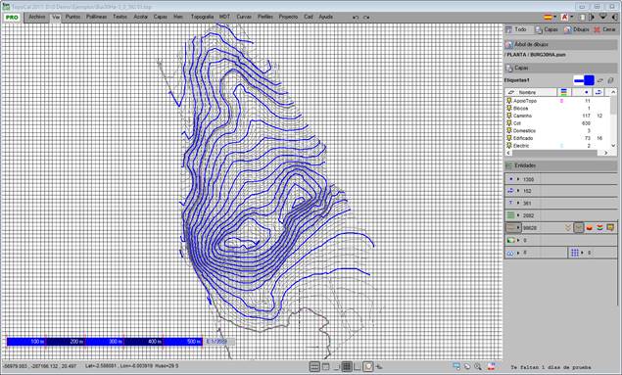Click the Electric light-blue color swatch
The image size is (622, 375).
(561, 146)
